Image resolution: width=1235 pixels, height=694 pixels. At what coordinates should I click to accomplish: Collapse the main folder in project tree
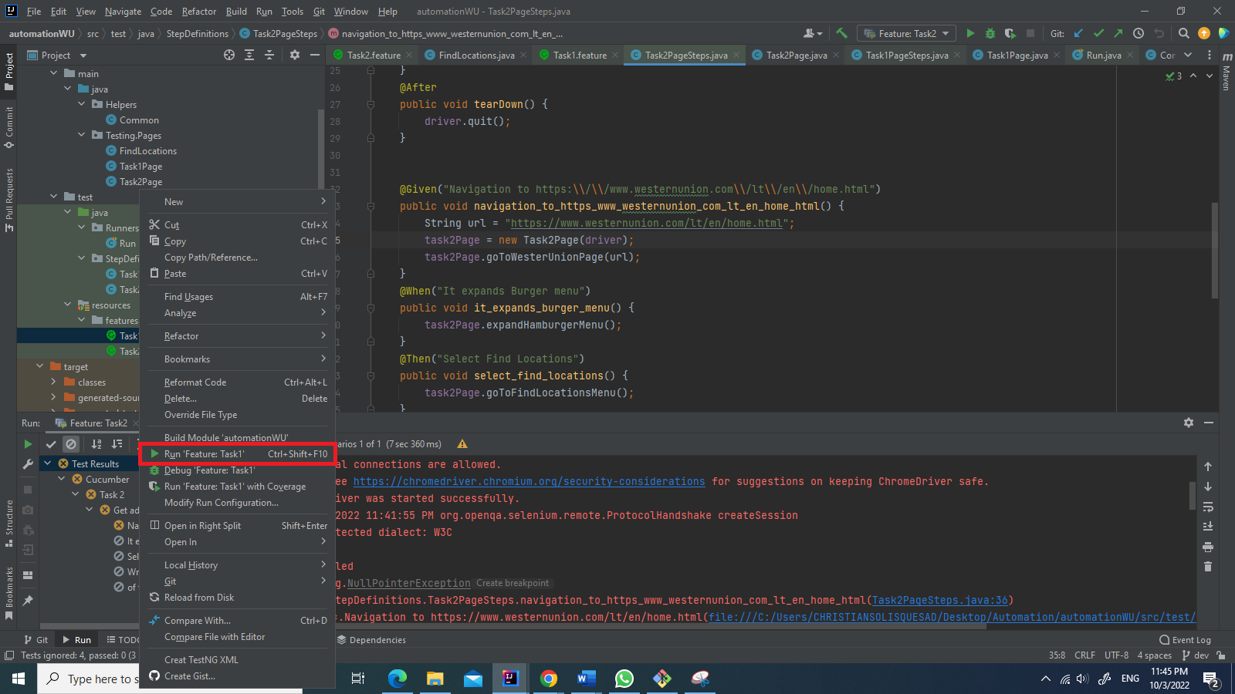tap(54, 73)
